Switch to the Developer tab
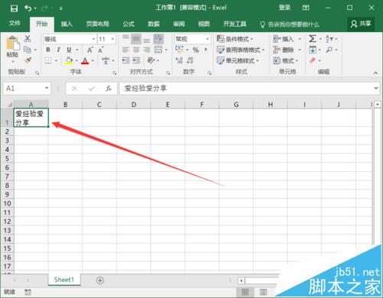 tap(235, 24)
